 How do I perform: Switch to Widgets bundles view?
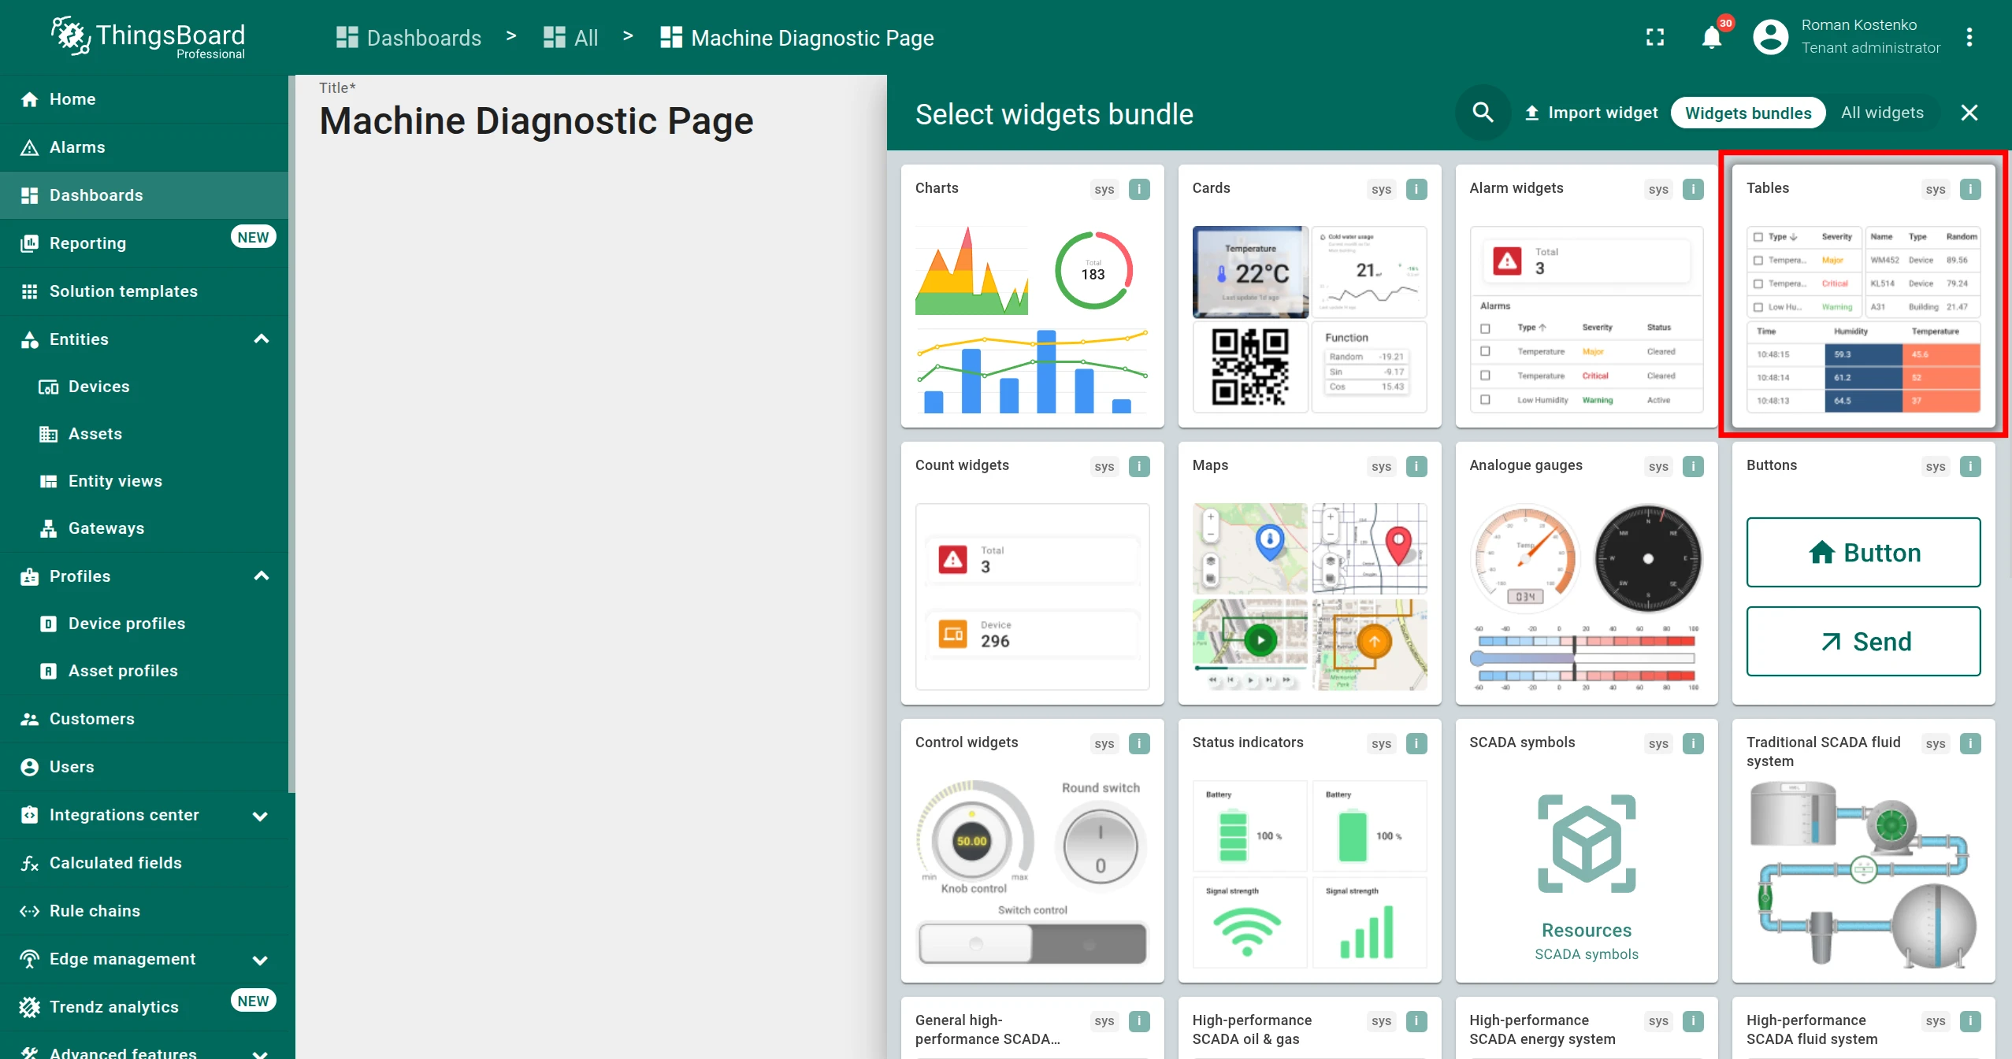pyautogui.click(x=1748, y=113)
